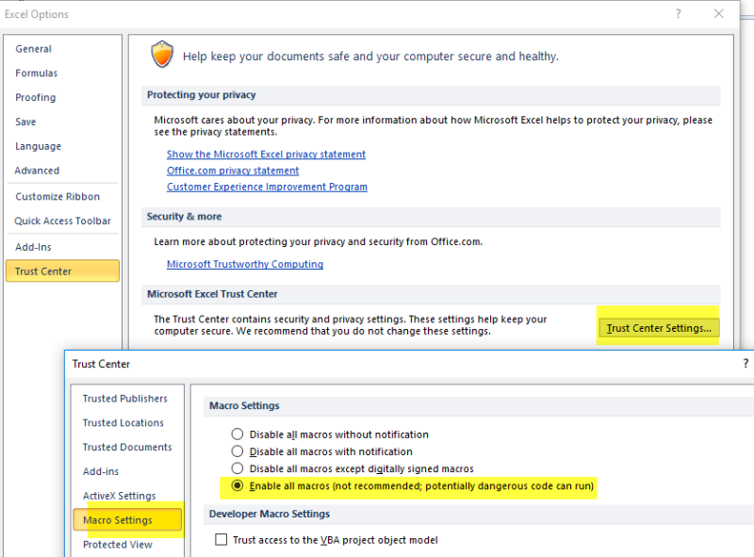Click the orange security shield icon
The height and width of the screenshot is (557, 754).
tap(162, 56)
